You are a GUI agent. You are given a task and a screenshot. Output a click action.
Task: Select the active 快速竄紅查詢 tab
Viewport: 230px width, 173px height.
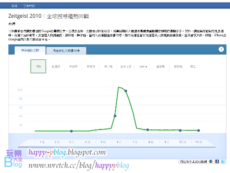30,51
